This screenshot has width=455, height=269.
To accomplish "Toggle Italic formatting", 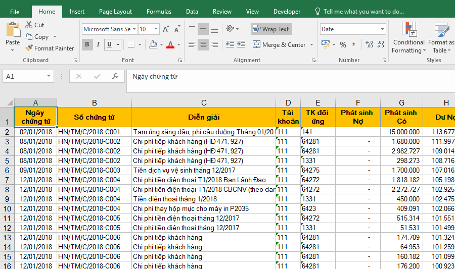I will [x=98, y=45].
